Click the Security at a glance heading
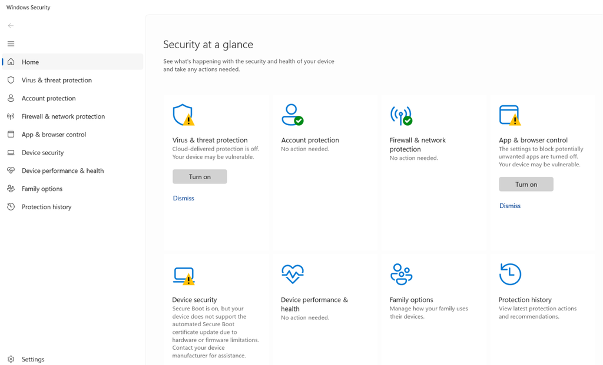Screen dimensions: 603x365 coord(208,45)
